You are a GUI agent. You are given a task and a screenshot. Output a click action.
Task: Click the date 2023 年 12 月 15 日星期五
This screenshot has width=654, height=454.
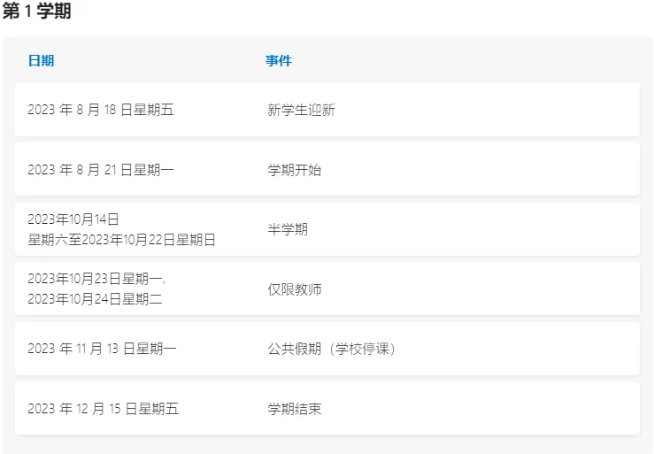coord(103,409)
